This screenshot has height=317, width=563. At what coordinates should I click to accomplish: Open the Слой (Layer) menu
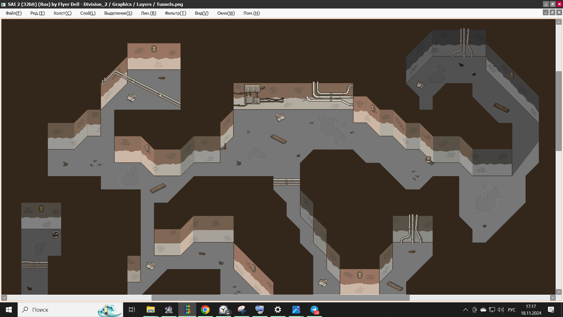click(88, 13)
